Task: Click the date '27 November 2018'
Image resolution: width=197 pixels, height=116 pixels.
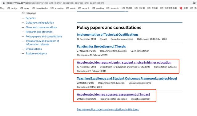Action: (86, 51)
